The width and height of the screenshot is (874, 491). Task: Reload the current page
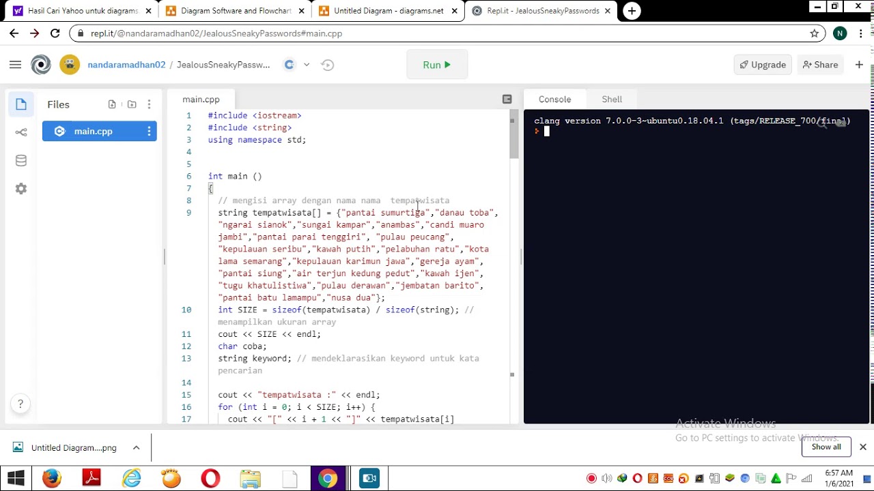coord(55,33)
